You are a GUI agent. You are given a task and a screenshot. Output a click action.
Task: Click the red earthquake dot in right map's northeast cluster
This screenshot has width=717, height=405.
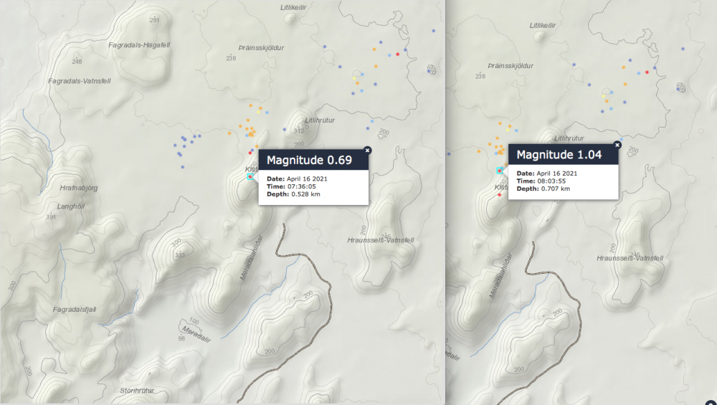647,72
